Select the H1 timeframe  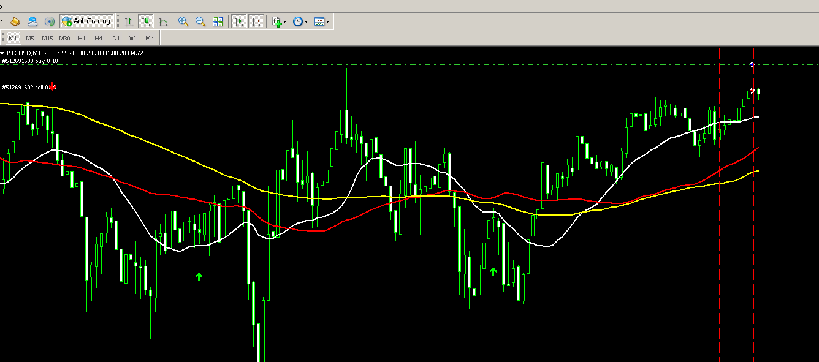tap(82, 38)
